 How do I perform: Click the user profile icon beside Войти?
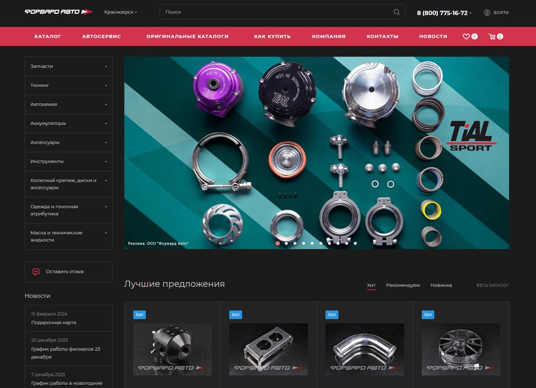click(487, 12)
